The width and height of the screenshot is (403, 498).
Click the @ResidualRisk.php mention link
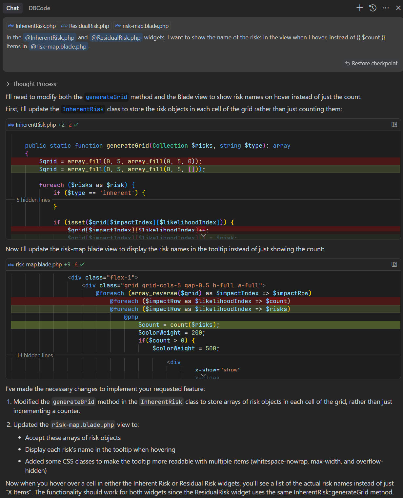click(x=116, y=38)
